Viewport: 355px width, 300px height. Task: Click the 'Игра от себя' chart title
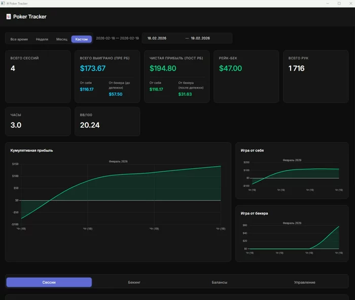coord(252,150)
